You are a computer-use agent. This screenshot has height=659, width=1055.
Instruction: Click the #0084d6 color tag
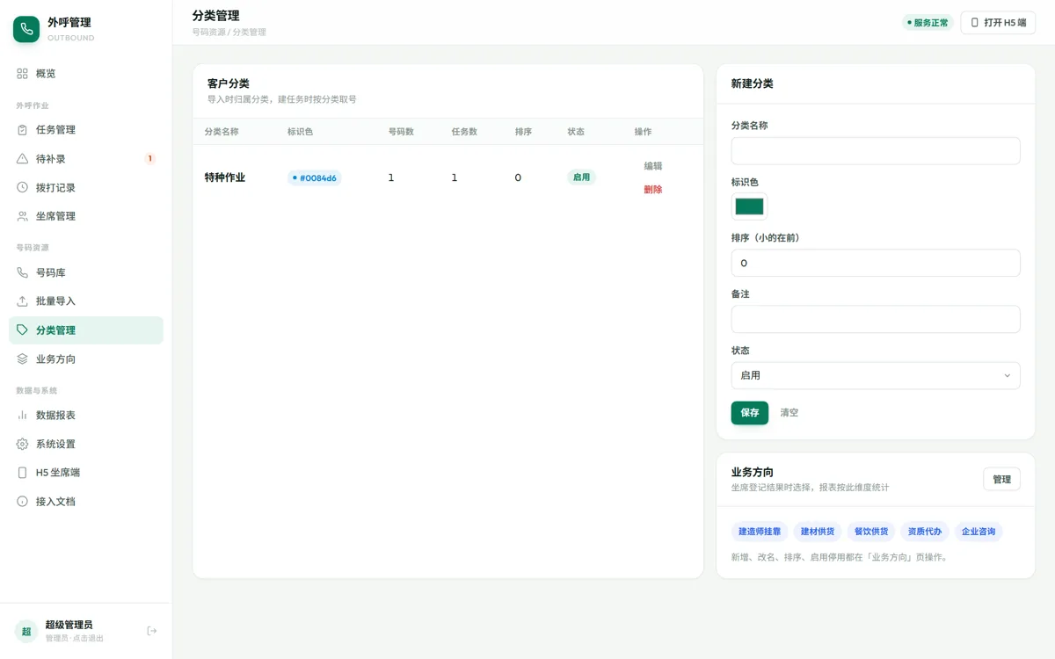(315, 177)
